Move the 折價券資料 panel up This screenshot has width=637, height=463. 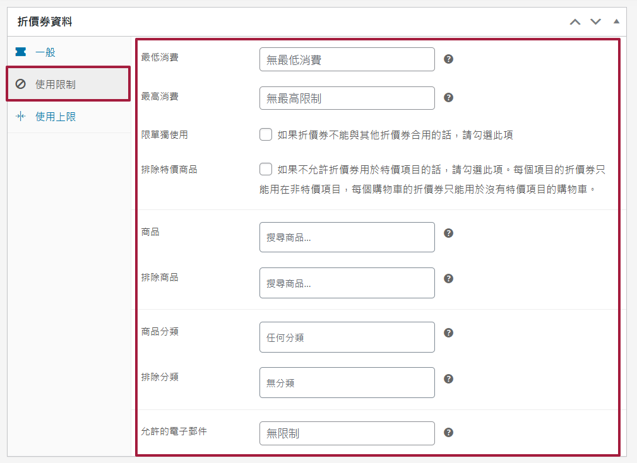pos(574,21)
